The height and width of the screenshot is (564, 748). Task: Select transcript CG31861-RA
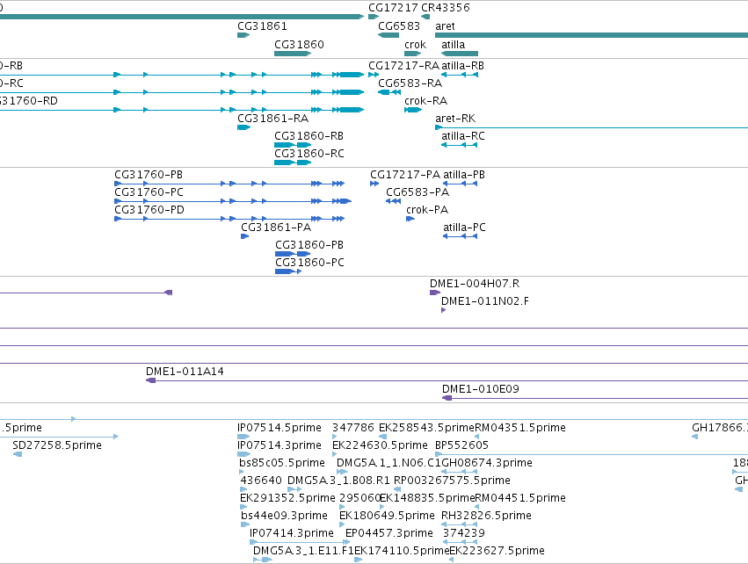pos(272,119)
